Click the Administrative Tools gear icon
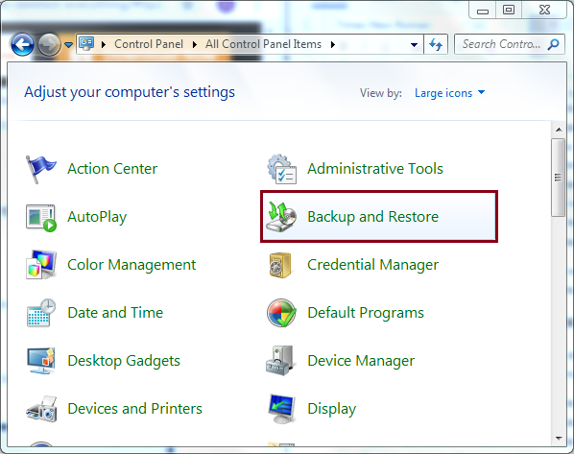This screenshot has width=574, height=454. click(281, 169)
